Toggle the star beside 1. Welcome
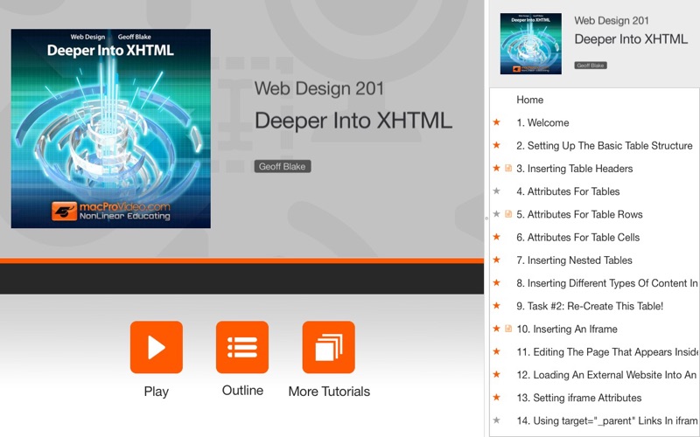The height and width of the screenshot is (437, 700). [496, 122]
